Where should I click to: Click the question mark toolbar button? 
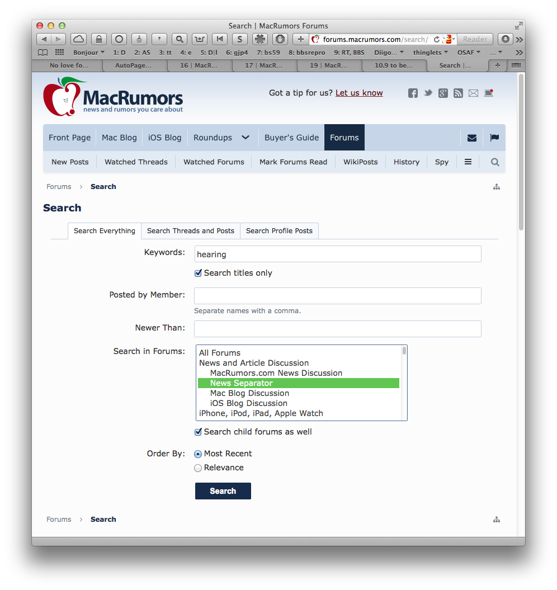[159, 39]
